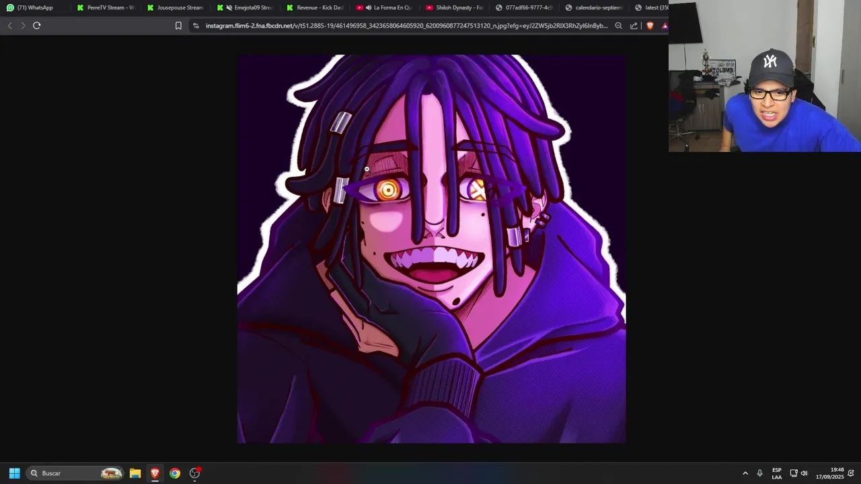
Task: Switch to the calendario-septiembre tab
Action: (595, 7)
